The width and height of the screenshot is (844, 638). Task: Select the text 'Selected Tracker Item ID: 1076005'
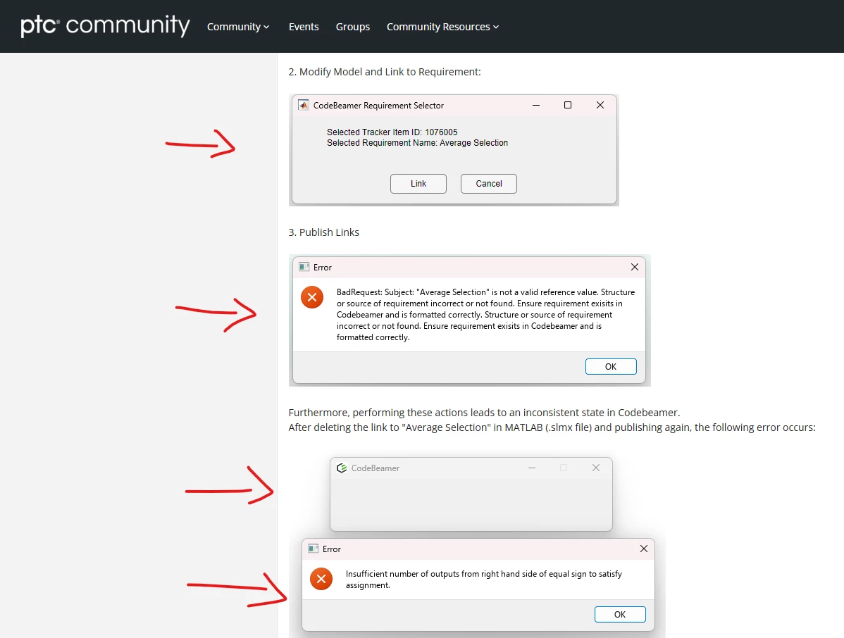coord(392,132)
